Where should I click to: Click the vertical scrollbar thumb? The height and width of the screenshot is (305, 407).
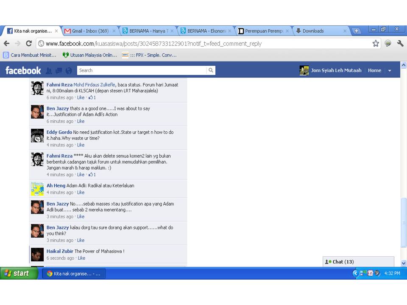click(404, 222)
